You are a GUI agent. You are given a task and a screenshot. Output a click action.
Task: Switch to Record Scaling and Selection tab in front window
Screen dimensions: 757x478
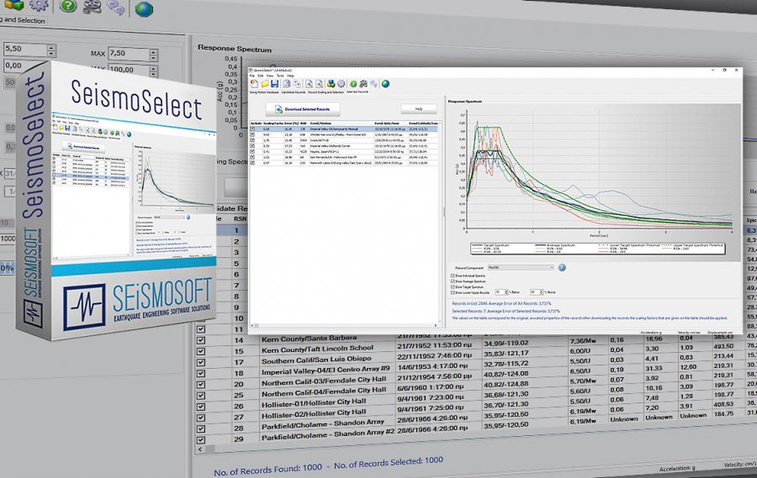[326, 92]
